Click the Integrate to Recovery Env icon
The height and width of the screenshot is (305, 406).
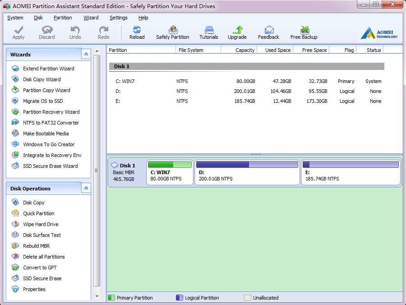(x=15, y=155)
